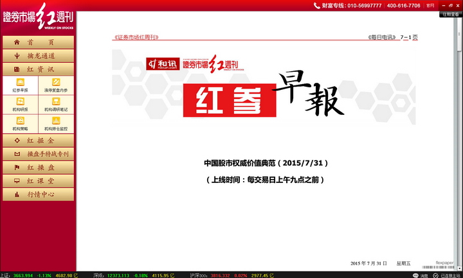
Task: Expand the 红课堂 section
Action: [x=38, y=181]
